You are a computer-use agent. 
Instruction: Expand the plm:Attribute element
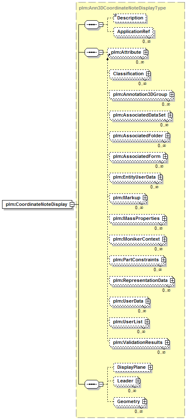[x=146, y=52]
